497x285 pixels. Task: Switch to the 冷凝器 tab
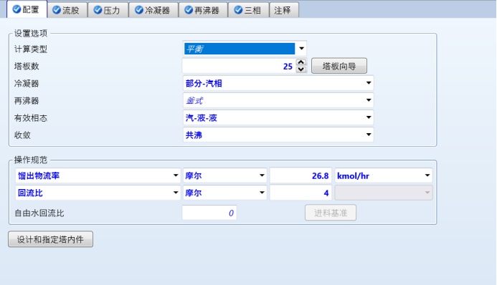tap(153, 10)
